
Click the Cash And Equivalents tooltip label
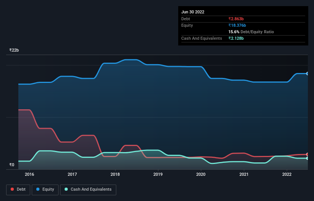tap(202, 38)
